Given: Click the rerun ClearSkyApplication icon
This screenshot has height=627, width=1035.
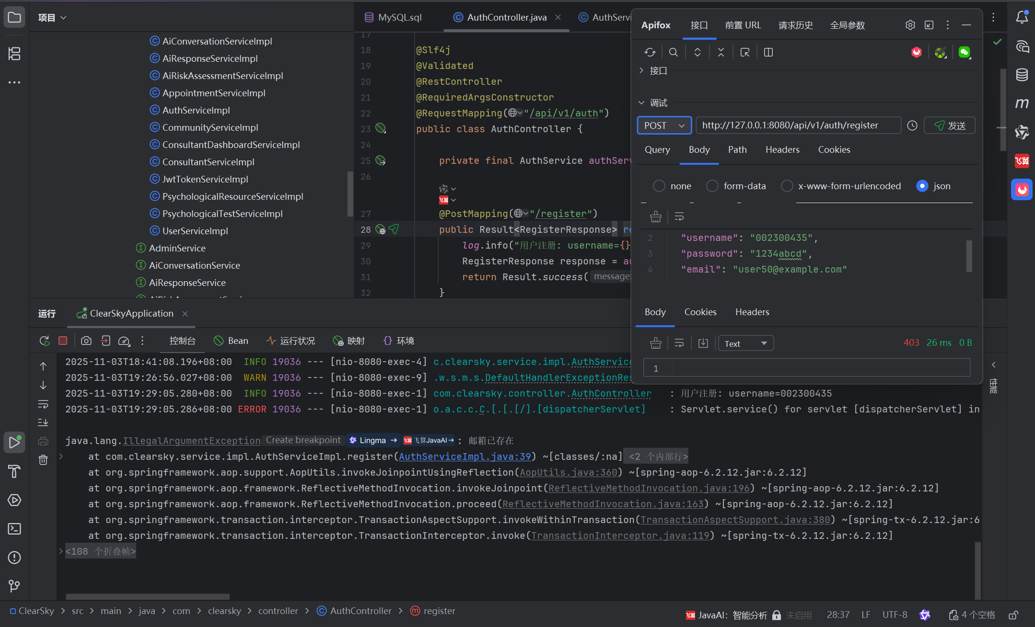Looking at the screenshot, I should click(44, 341).
